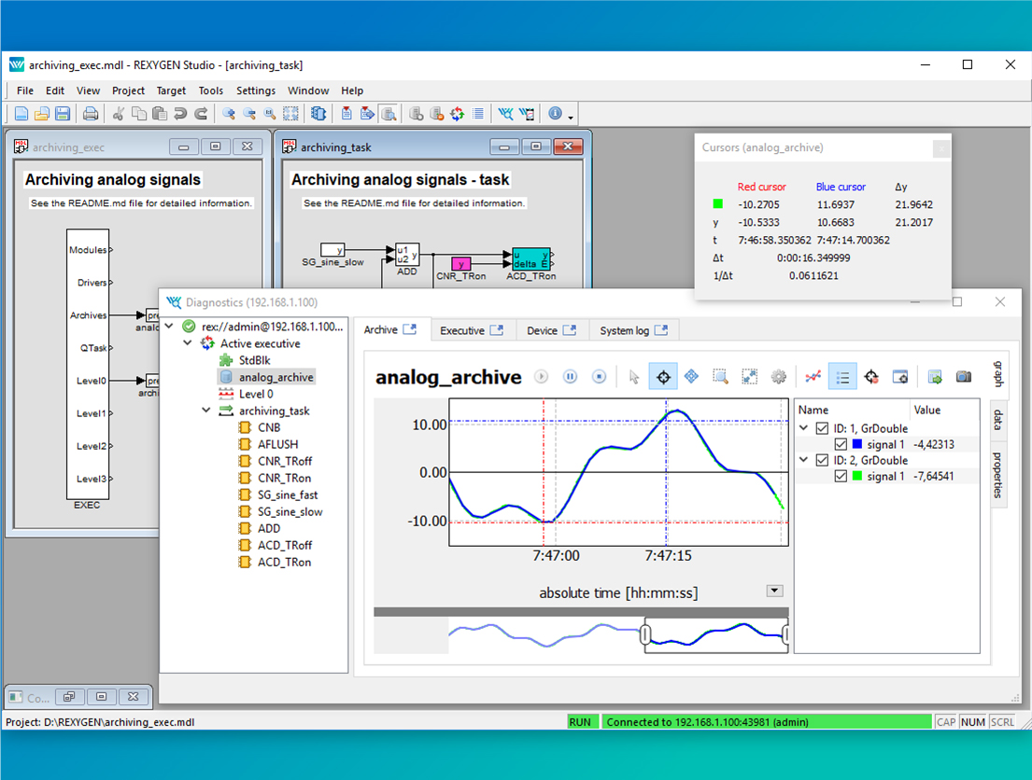Image resolution: width=1032 pixels, height=780 pixels.
Task: Take a trend snapshot with camera icon
Action: tap(964, 377)
